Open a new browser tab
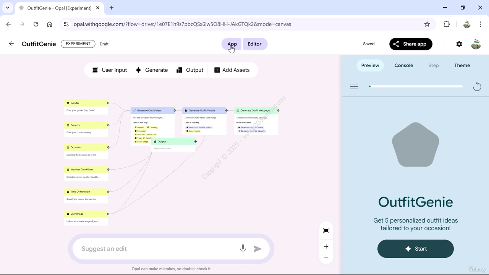Screen dimensions: 489x275 point(112,8)
